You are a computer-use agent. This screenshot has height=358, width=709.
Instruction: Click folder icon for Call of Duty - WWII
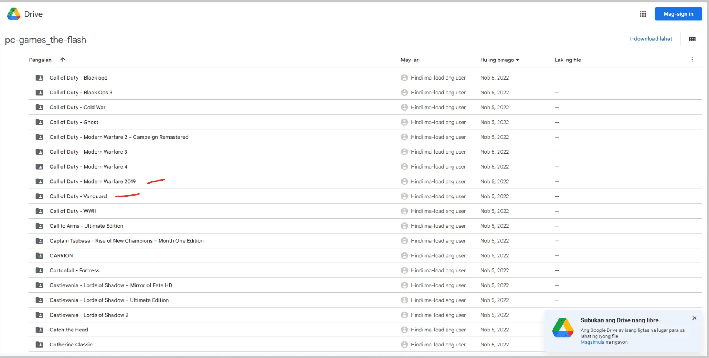[39, 211]
